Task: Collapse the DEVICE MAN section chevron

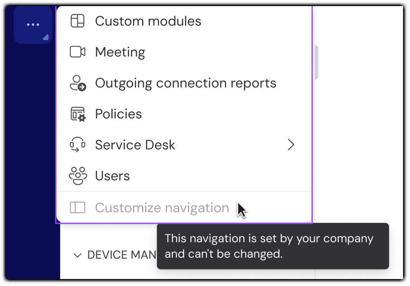Action: [77, 255]
